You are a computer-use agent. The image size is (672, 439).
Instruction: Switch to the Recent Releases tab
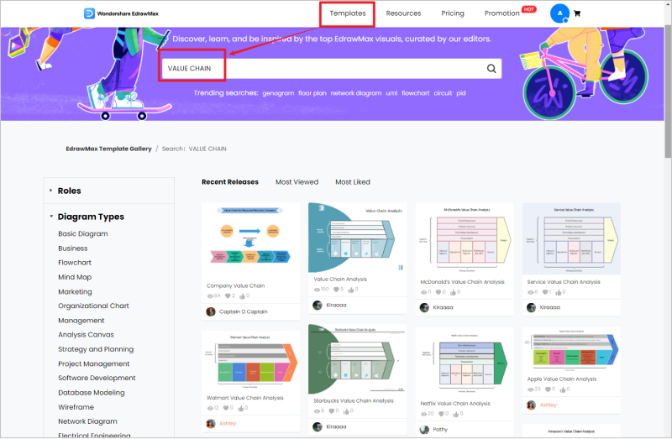230,182
